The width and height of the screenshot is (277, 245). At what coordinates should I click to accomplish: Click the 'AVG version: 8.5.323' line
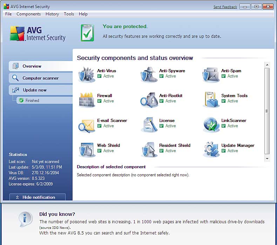pyautogui.click(x=27, y=178)
